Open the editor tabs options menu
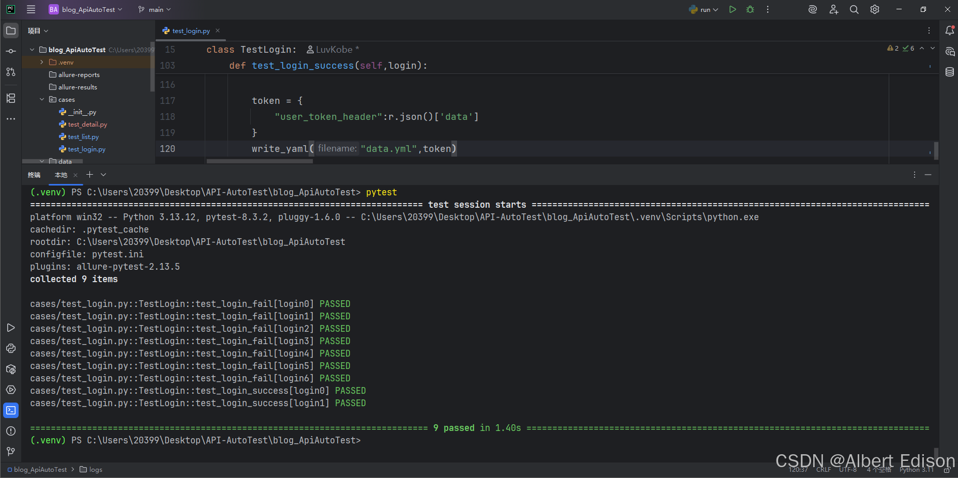This screenshot has height=478, width=958. (929, 30)
